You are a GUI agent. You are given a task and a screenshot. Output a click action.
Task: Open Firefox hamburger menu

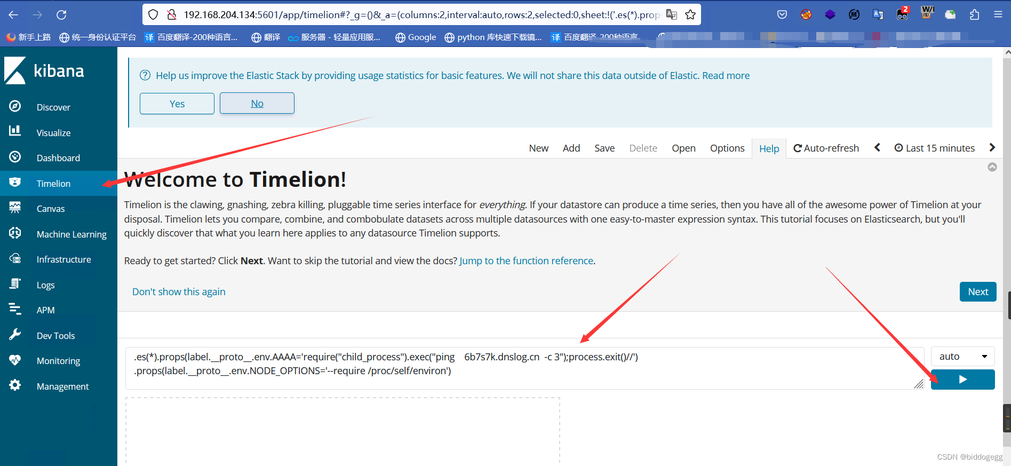(x=998, y=15)
